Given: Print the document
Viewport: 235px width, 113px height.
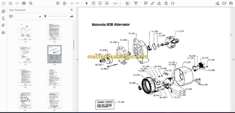Looking at the screenshot, I should tap(24, 3).
